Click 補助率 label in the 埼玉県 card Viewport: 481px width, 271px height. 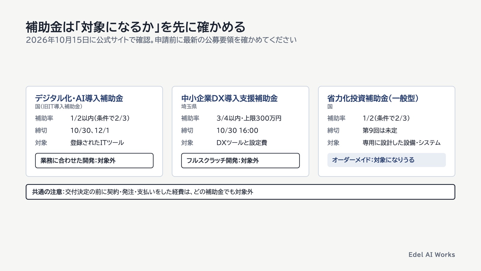tap(190, 118)
